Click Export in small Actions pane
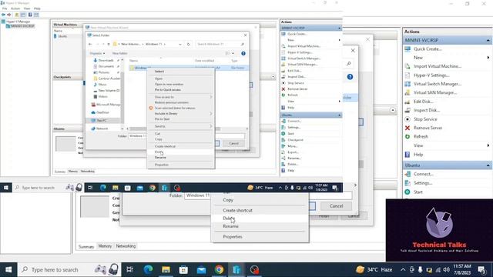This screenshot has height=277, width=493. pos(293,152)
